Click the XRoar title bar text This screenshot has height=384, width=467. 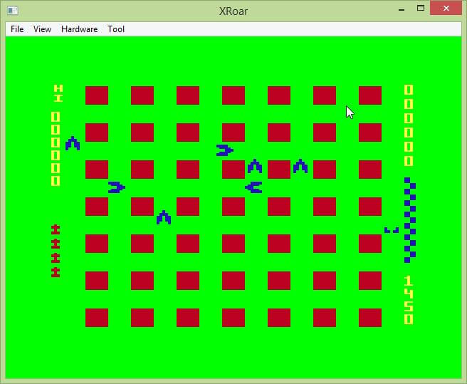coord(233,11)
